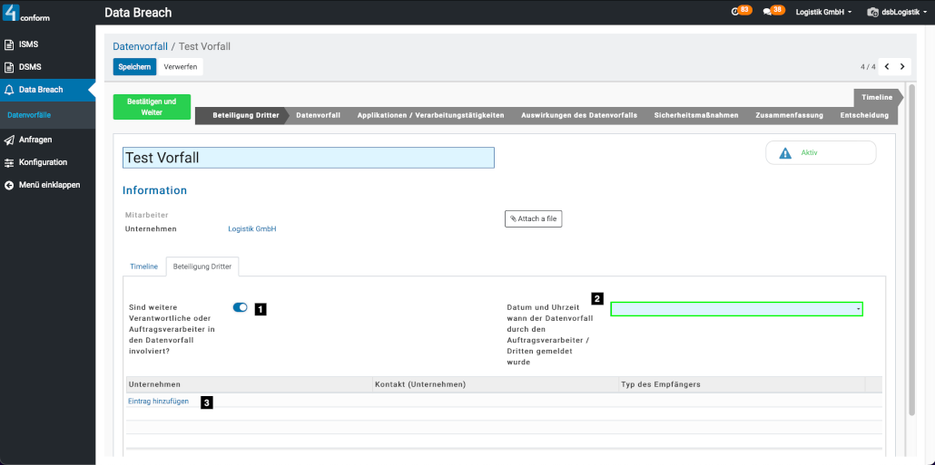Open the dsbLogistik user menu
This screenshot has height=465, width=935.
coord(897,13)
